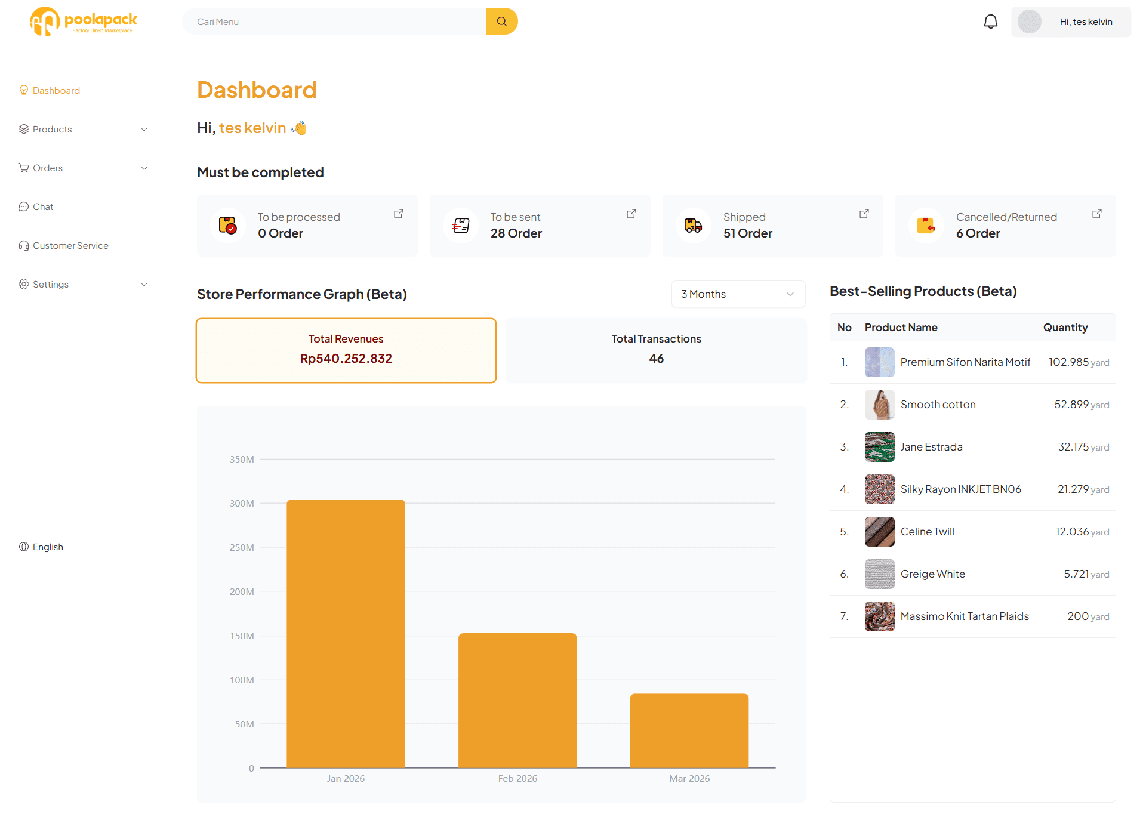Open the search with the magnifier icon
This screenshot has width=1146, height=817.
click(501, 21)
